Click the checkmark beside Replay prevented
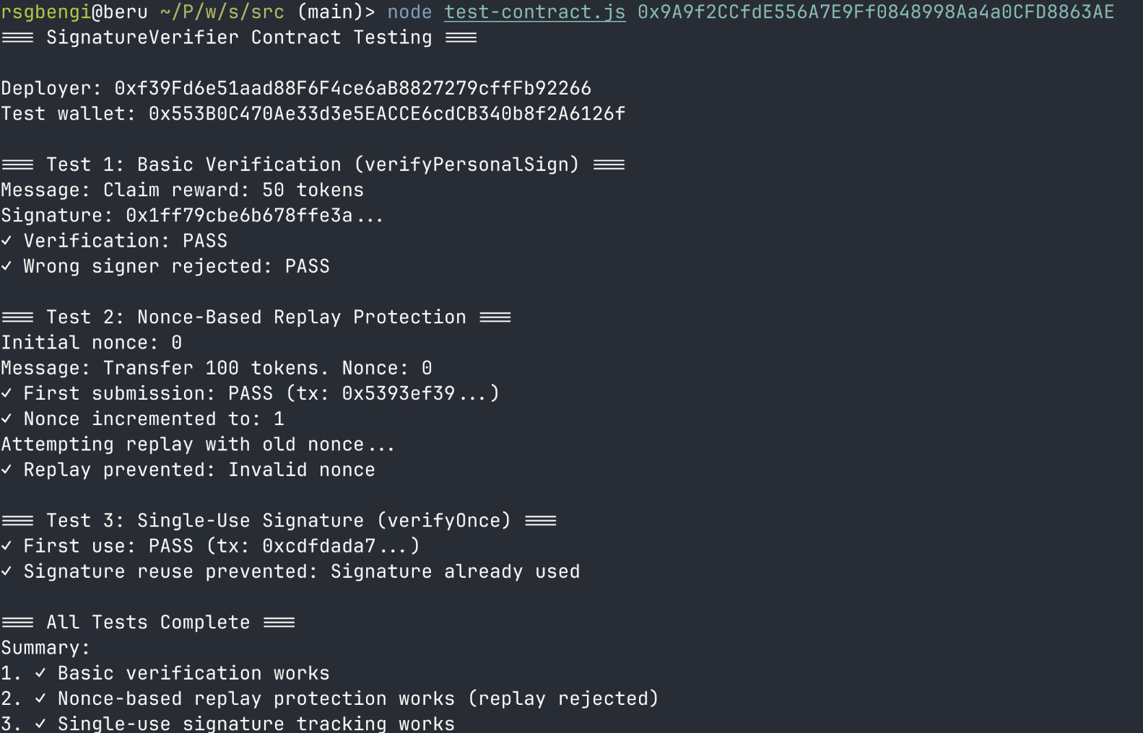Image resolution: width=1143 pixels, height=733 pixels. (6, 470)
